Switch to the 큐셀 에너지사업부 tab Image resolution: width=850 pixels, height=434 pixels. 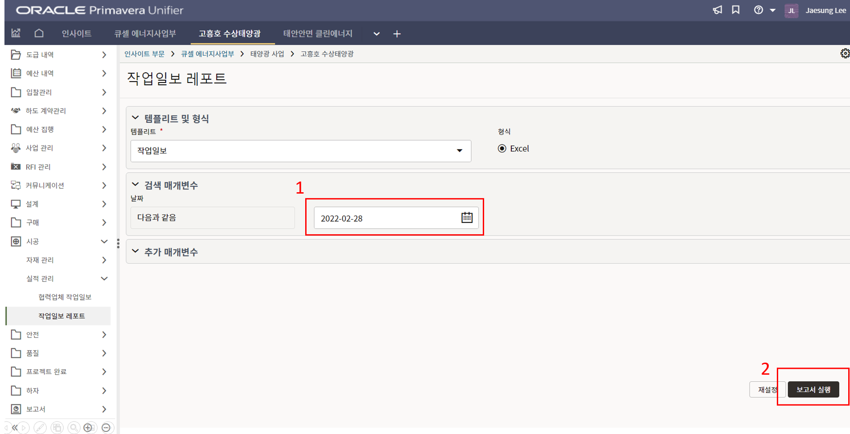(x=145, y=33)
